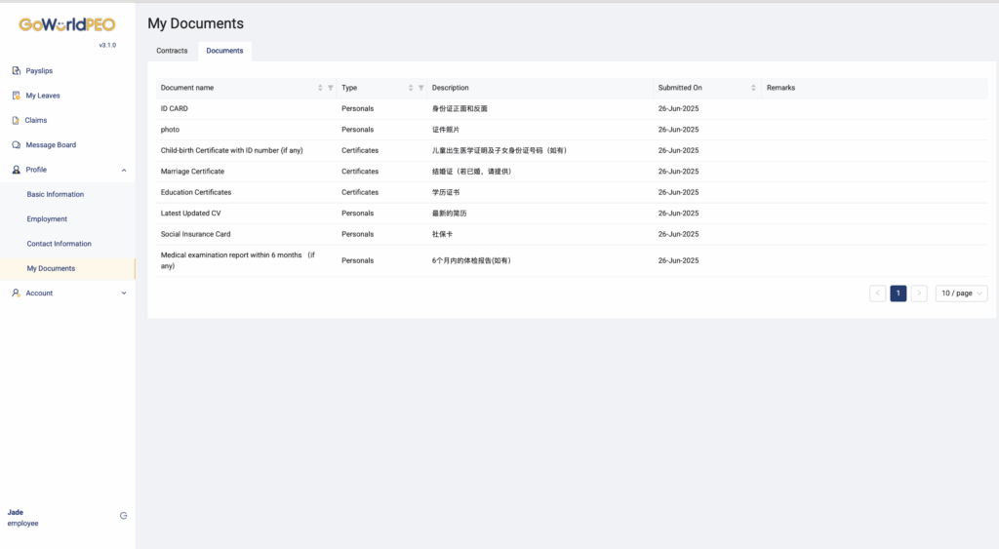Switch to the Contracts tab
Viewport: 999px width, 549px height.
tap(172, 51)
